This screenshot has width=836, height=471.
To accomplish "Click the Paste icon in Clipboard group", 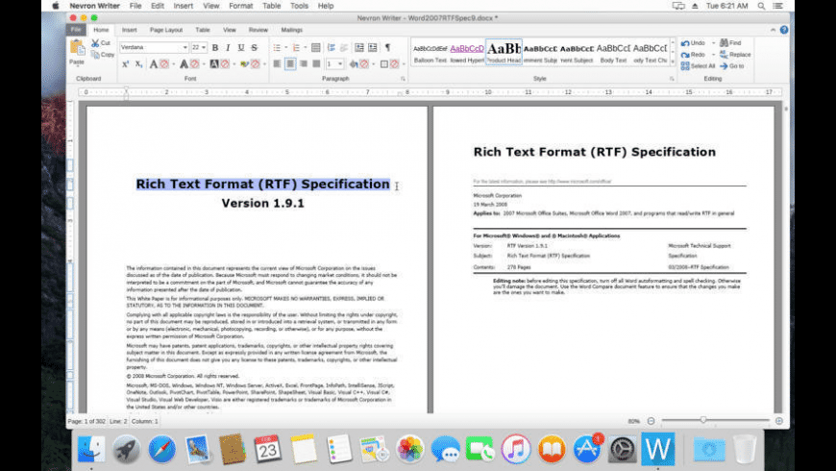I will [x=76, y=52].
